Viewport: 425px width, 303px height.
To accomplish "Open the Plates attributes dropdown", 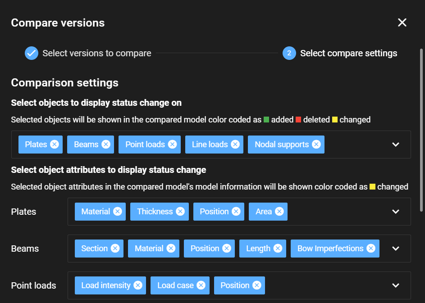I will (x=396, y=211).
